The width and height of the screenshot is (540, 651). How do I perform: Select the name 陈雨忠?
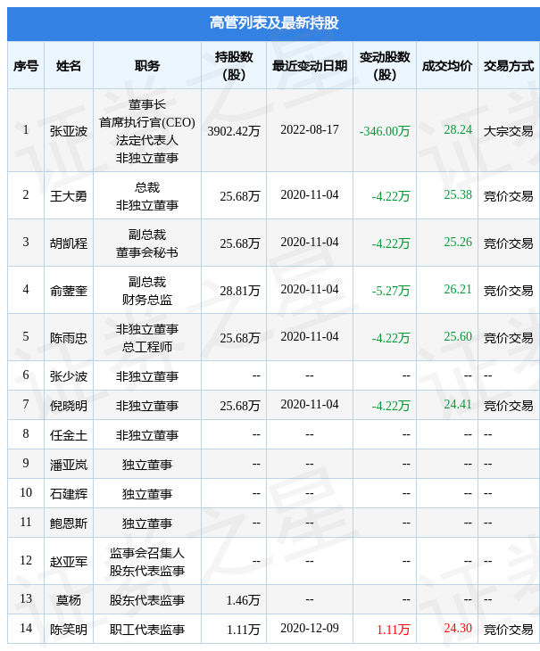tap(69, 338)
